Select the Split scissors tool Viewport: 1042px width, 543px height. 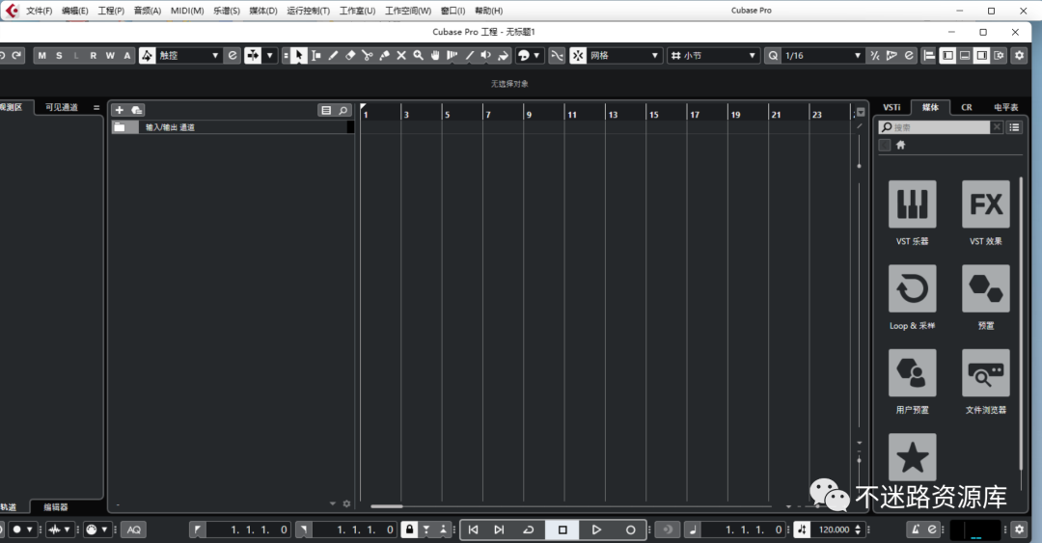tap(368, 55)
